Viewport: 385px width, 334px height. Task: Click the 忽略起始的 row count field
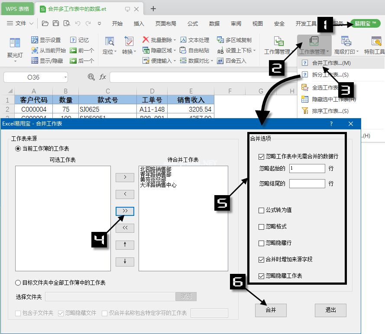pos(307,168)
